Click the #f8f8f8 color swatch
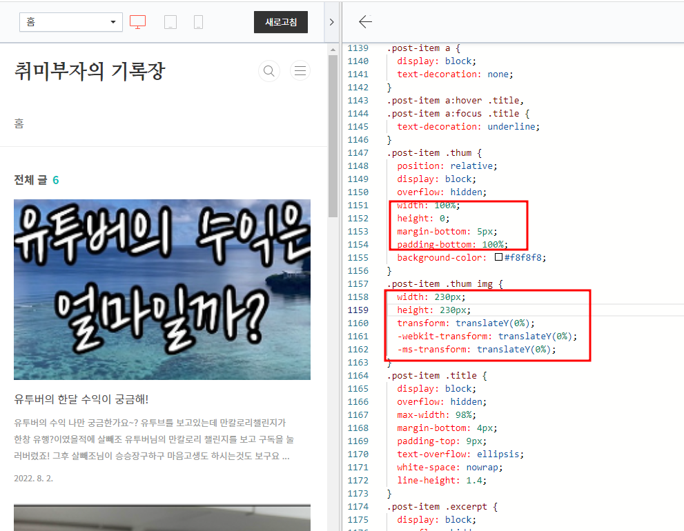Image resolution: width=684 pixels, height=531 pixels. 498,257
